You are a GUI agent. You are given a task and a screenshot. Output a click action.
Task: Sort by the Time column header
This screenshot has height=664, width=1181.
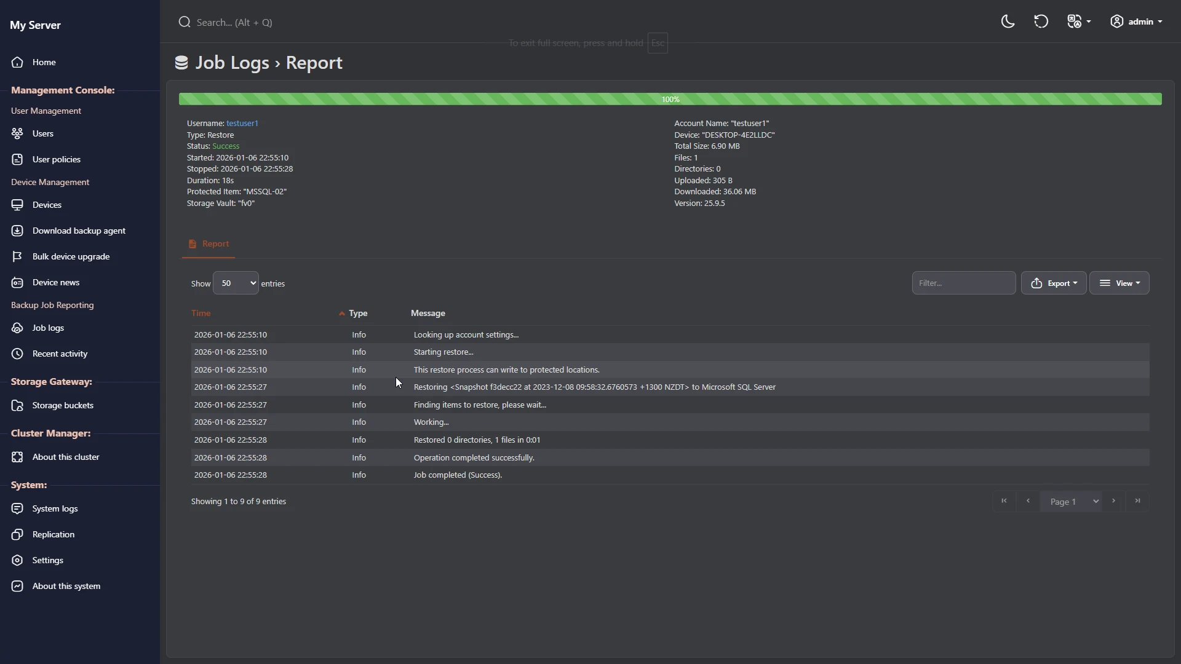(201, 314)
